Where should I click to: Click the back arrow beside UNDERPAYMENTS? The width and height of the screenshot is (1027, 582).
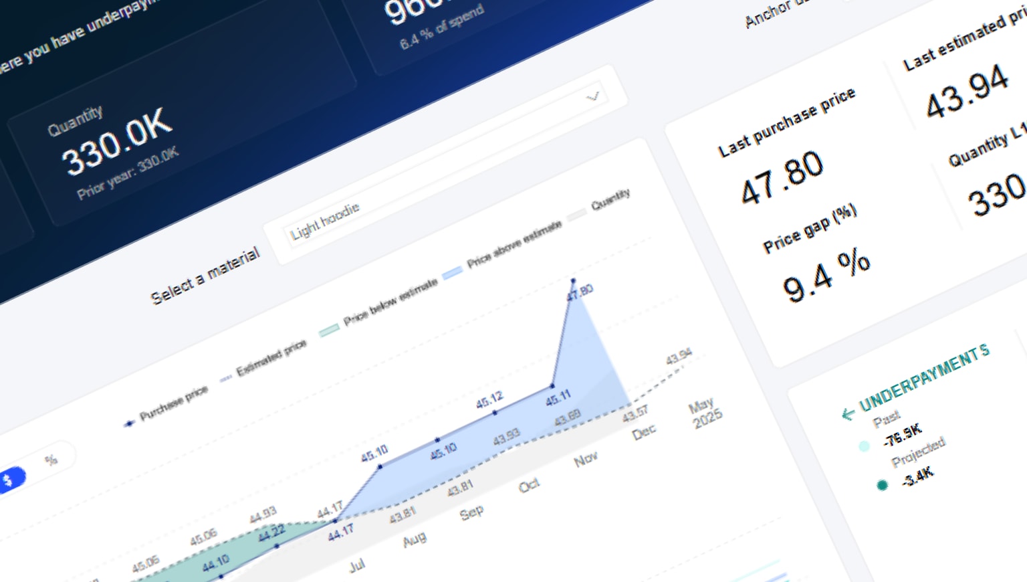[x=848, y=414]
